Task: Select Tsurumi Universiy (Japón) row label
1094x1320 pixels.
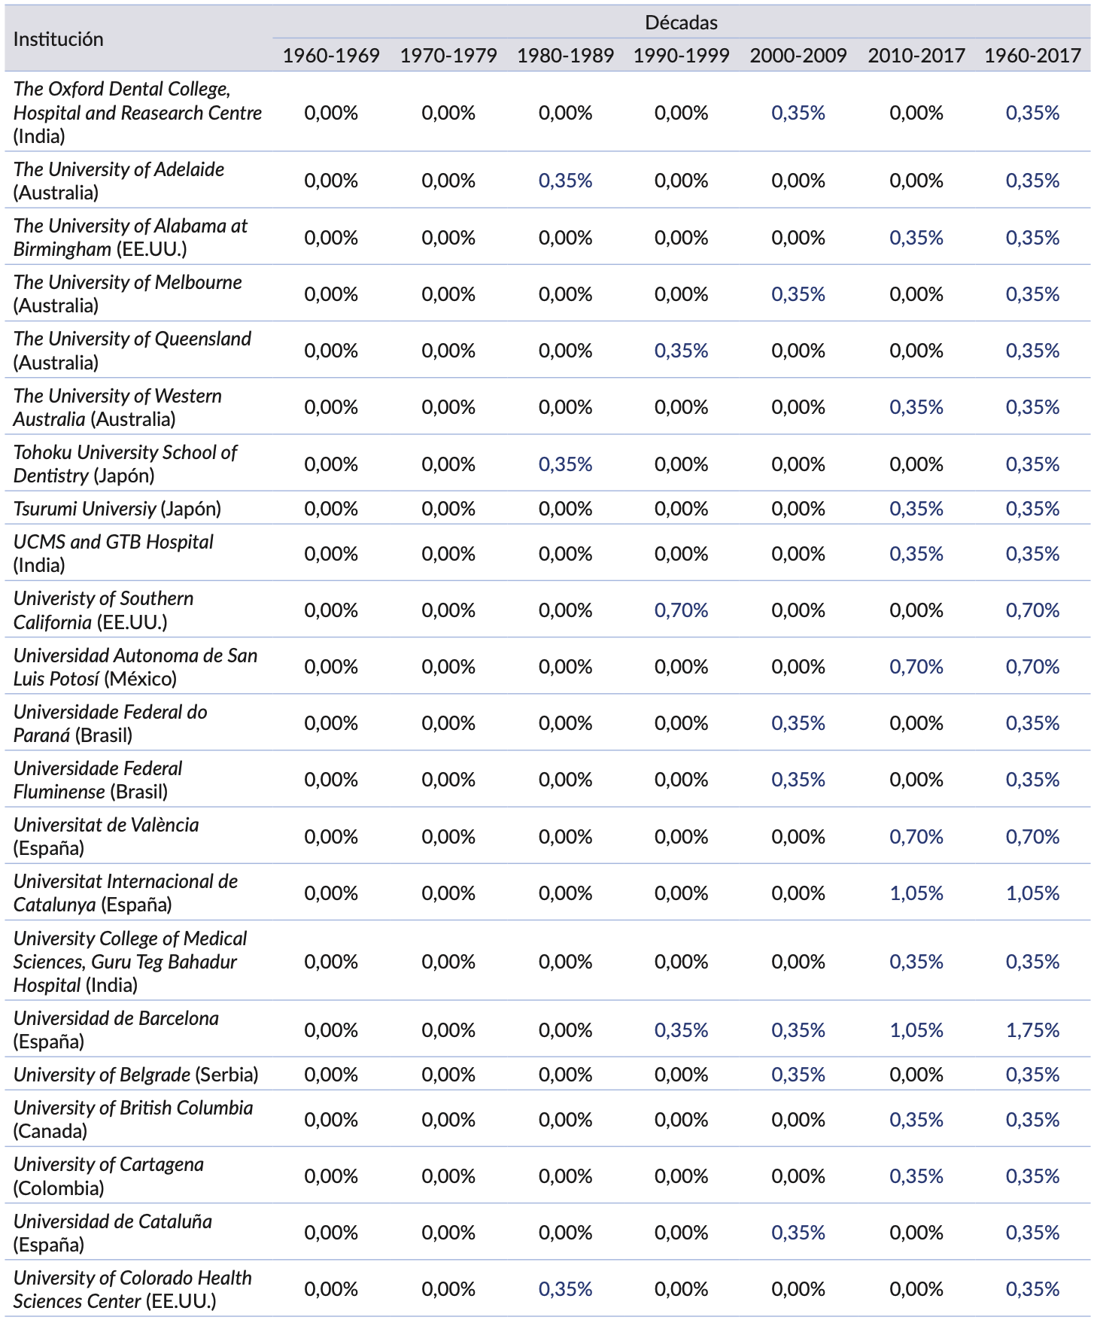Action: (117, 509)
